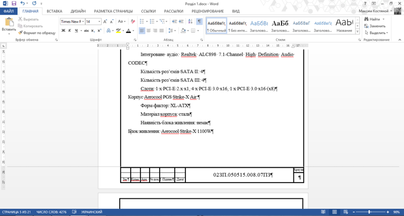
Task: Toggle underline Ч formatting
Action: click(76, 31)
